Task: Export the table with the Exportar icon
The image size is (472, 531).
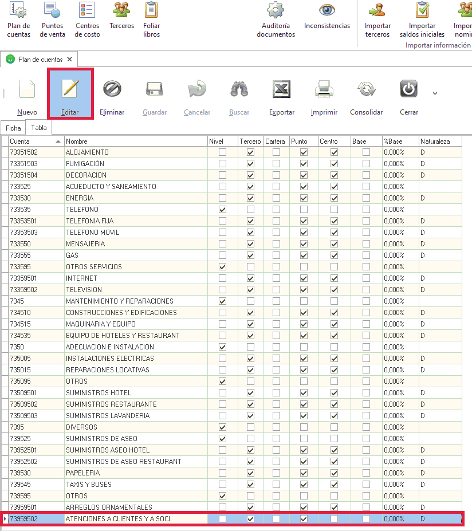Action: coord(281,89)
